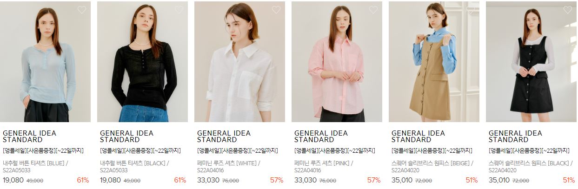
Task: View pink feminine loose shirt photo
Action: (x=337, y=62)
